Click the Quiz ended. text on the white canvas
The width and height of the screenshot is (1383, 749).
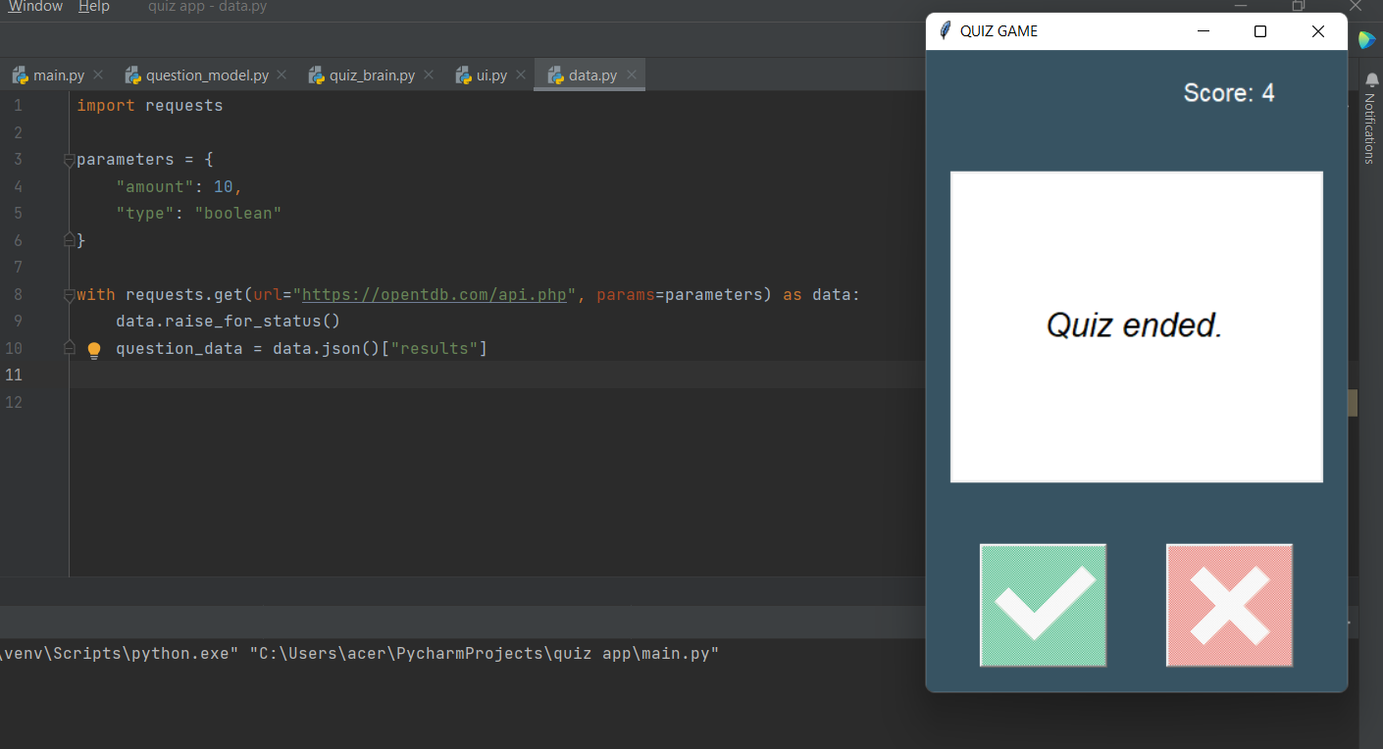click(x=1135, y=325)
